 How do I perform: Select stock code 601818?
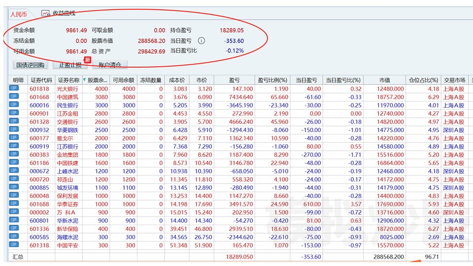(x=39, y=89)
